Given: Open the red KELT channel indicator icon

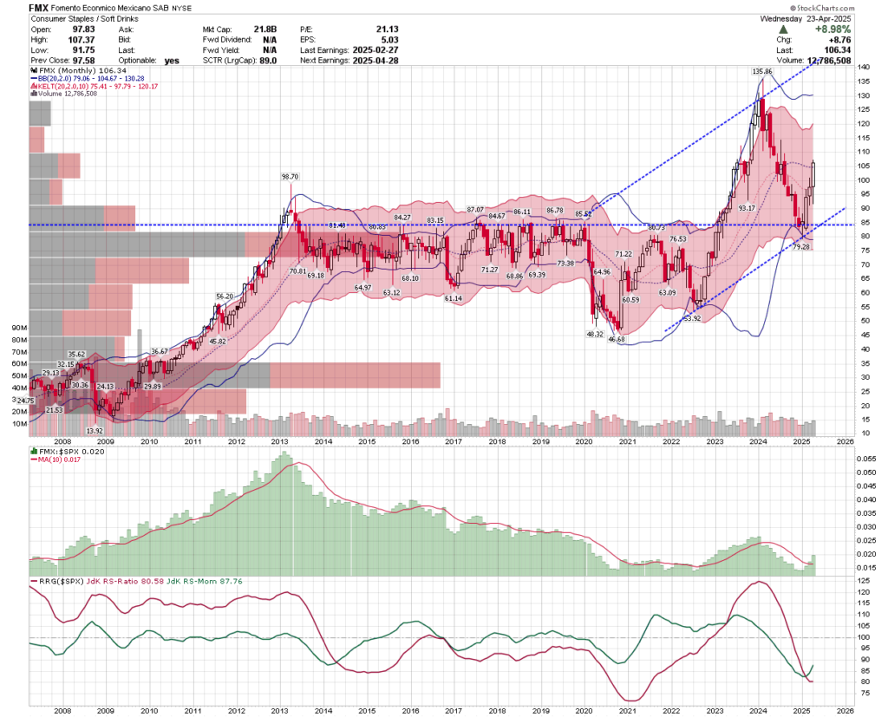Looking at the screenshot, I should (x=33, y=86).
